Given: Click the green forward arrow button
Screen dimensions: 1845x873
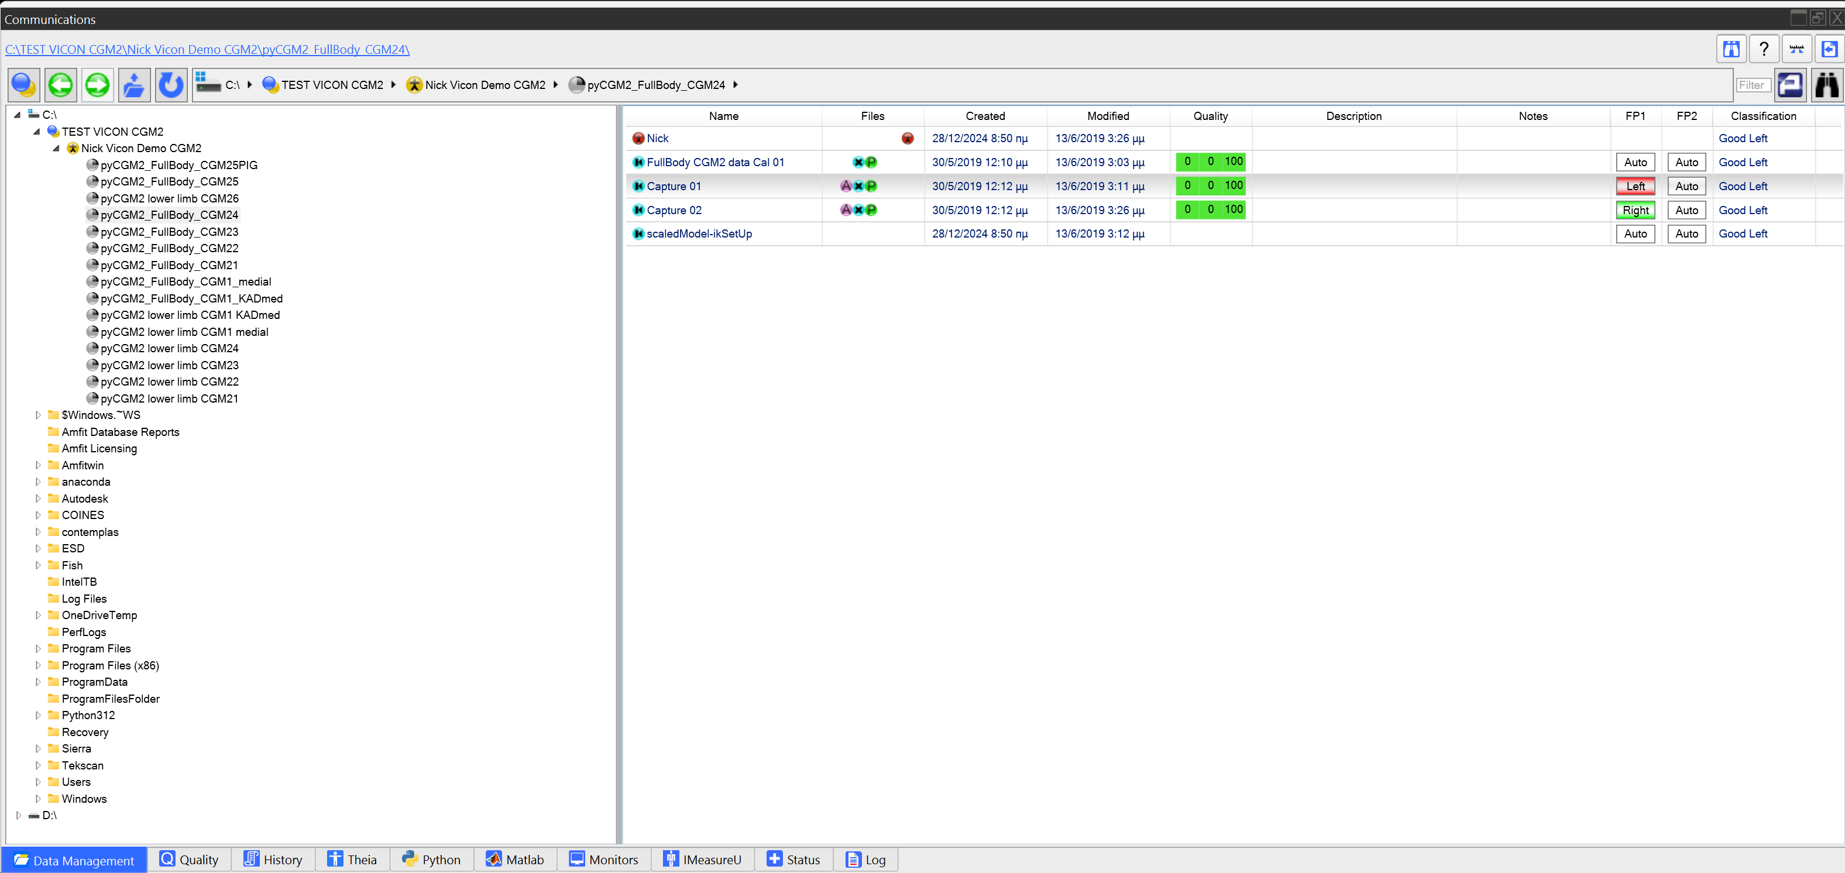Looking at the screenshot, I should (97, 85).
